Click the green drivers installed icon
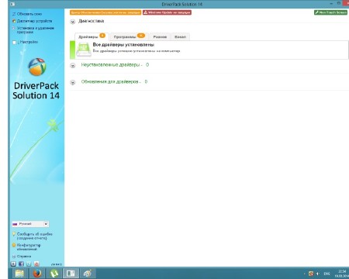Screen dimensions: 349x279 [x=83, y=50]
